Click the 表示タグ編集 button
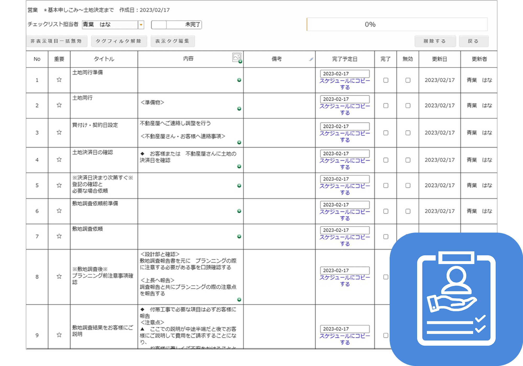Viewport: 523px width, 366px height. pos(173,41)
